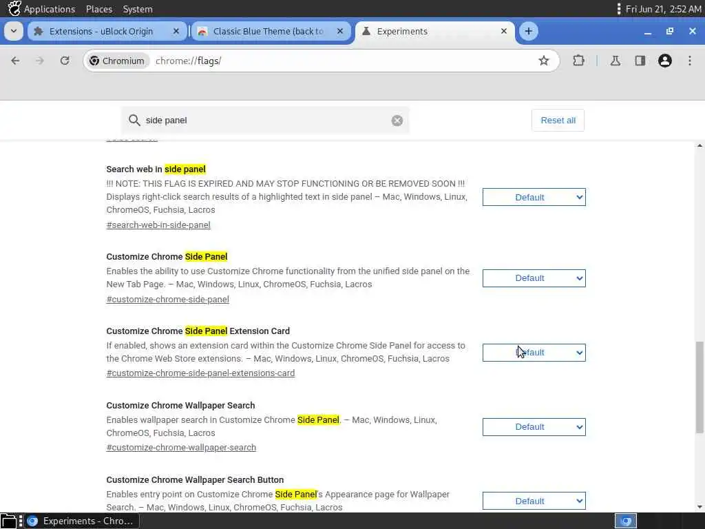The image size is (705, 529).
Task: Open Side Panel Extension Card dropdown
Action: tap(534, 353)
